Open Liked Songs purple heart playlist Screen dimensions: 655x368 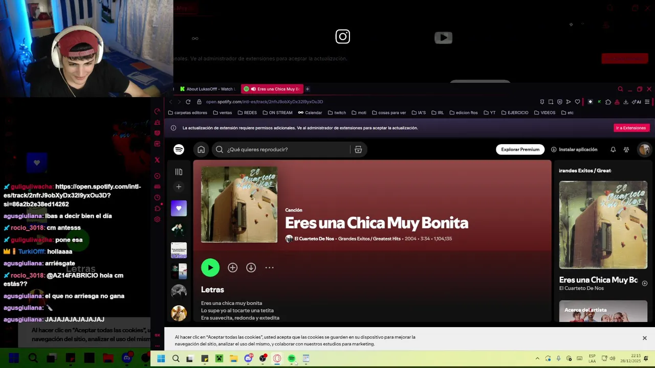pyautogui.click(x=179, y=208)
